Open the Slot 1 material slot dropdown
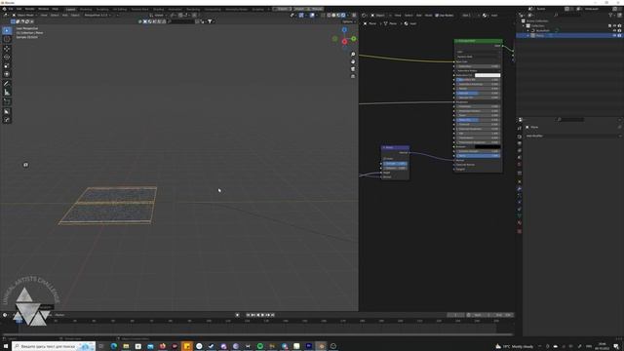The width and height of the screenshot is (624, 351). coord(470,16)
